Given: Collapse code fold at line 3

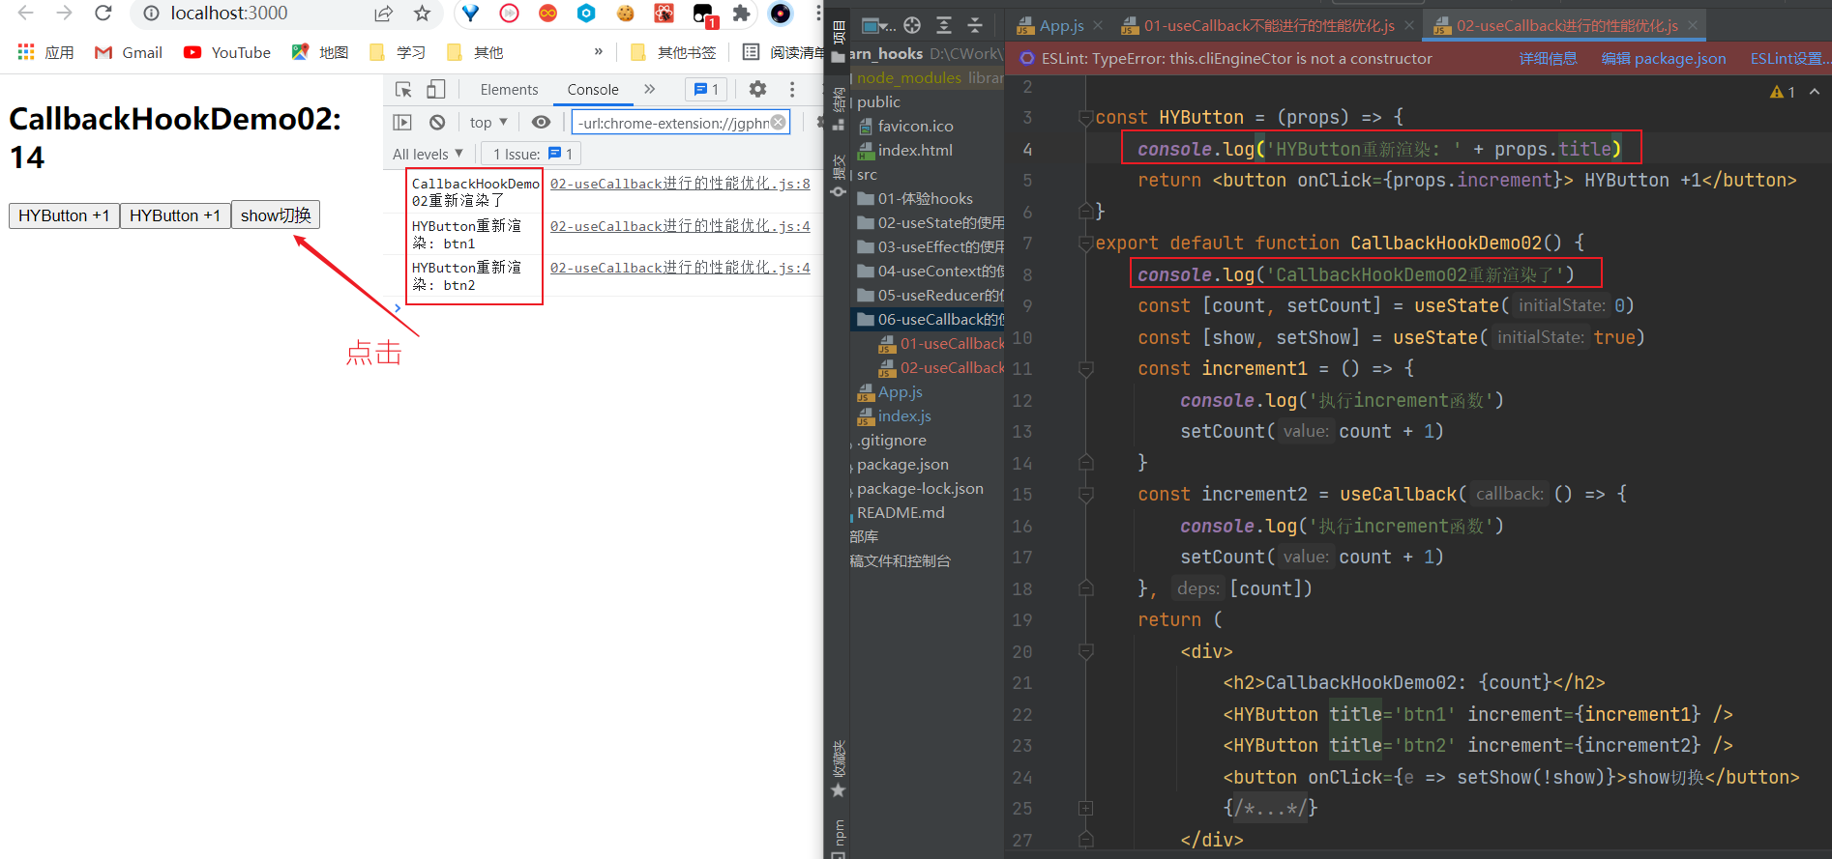Looking at the screenshot, I should (x=1085, y=118).
